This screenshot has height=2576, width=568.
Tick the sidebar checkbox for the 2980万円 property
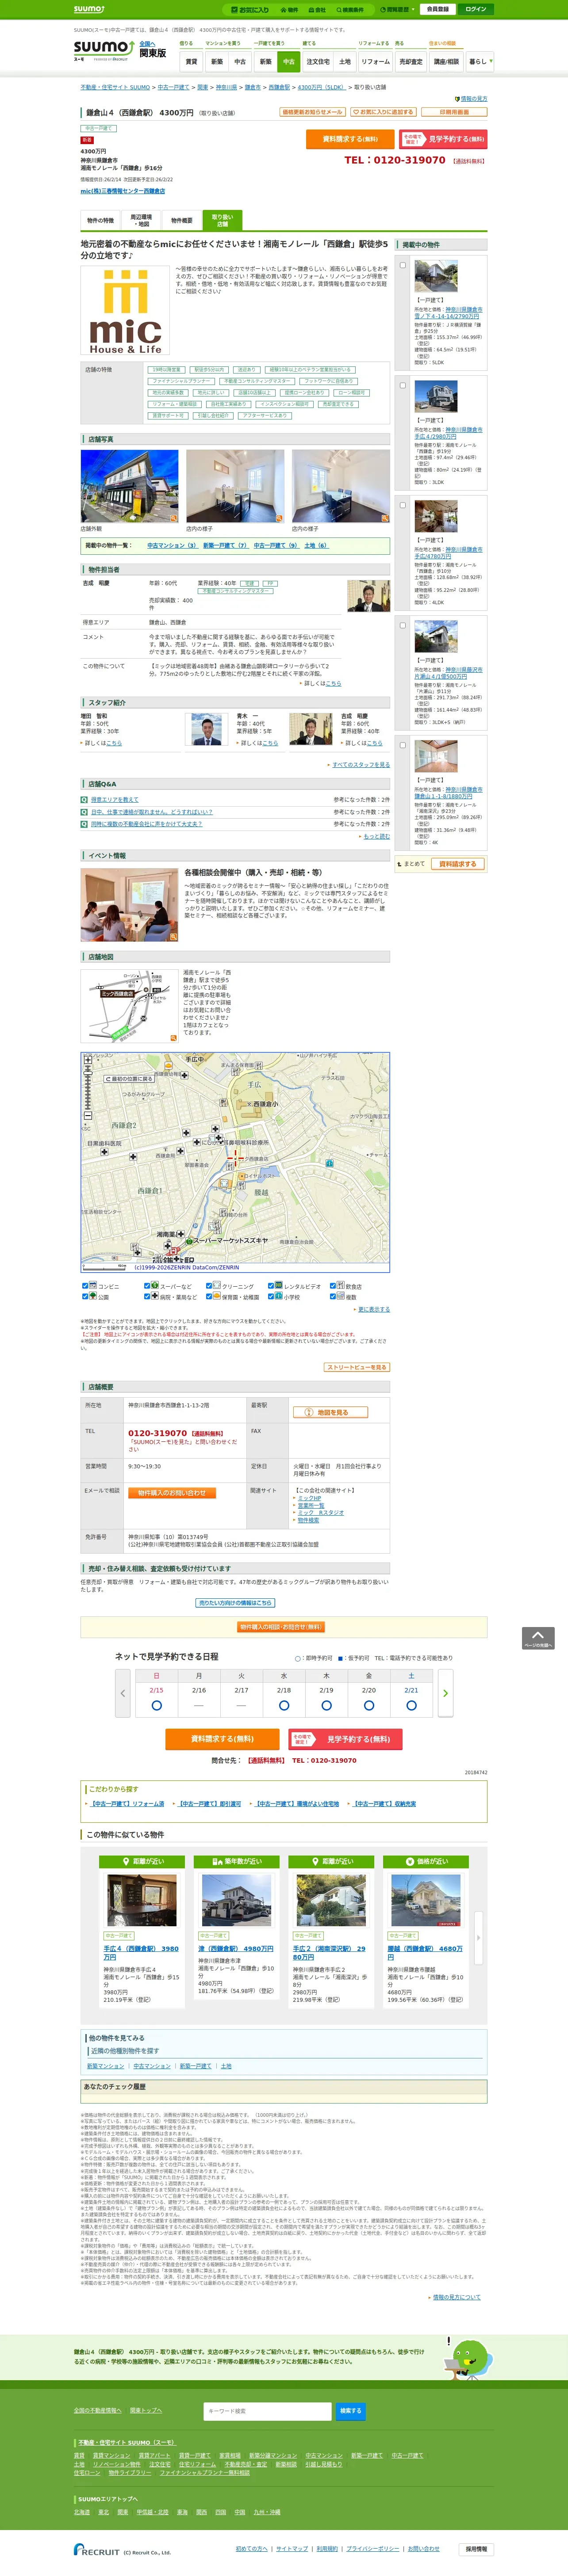click(x=403, y=385)
